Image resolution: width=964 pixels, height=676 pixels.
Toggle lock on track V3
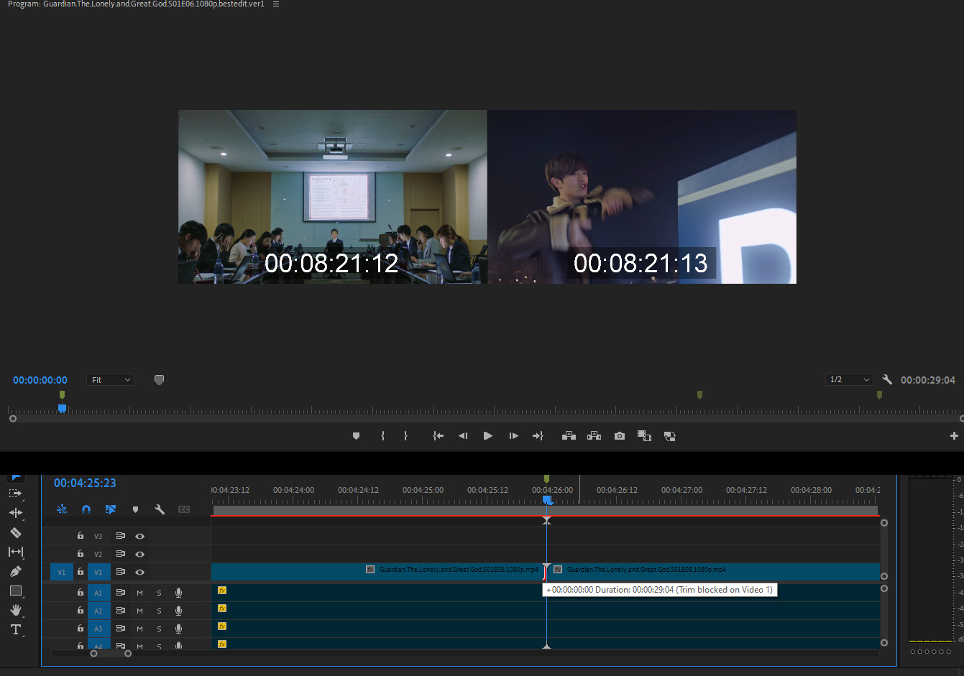(81, 536)
